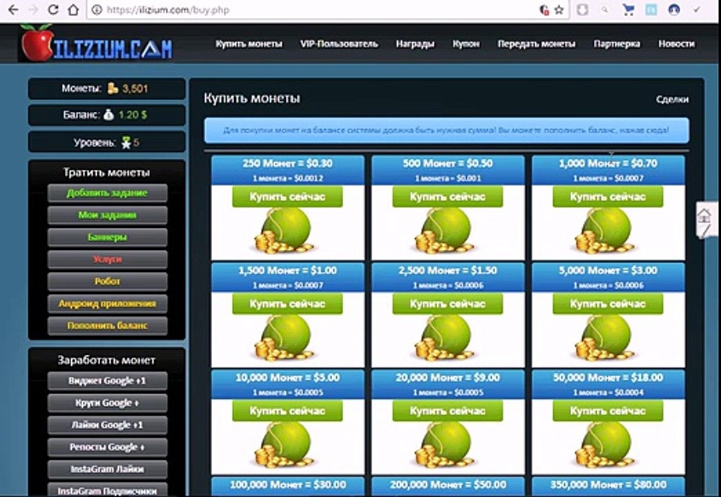Open the VIP-Пользователь menu item
The height and width of the screenshot is (497, 721).
339,43
